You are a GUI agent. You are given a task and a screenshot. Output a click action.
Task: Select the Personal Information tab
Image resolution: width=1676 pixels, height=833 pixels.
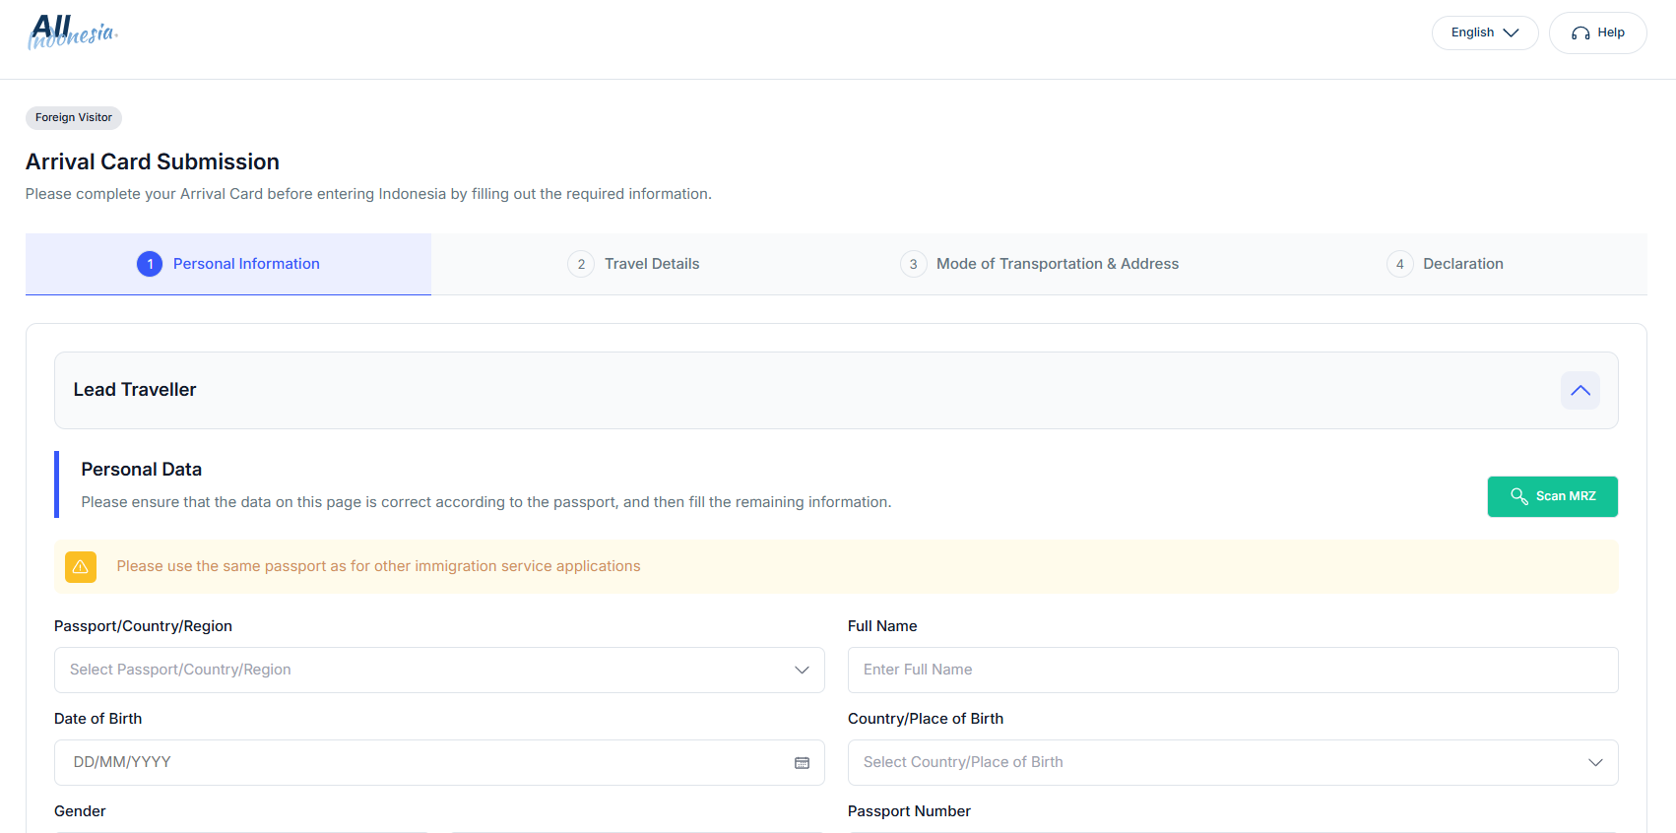228,264
